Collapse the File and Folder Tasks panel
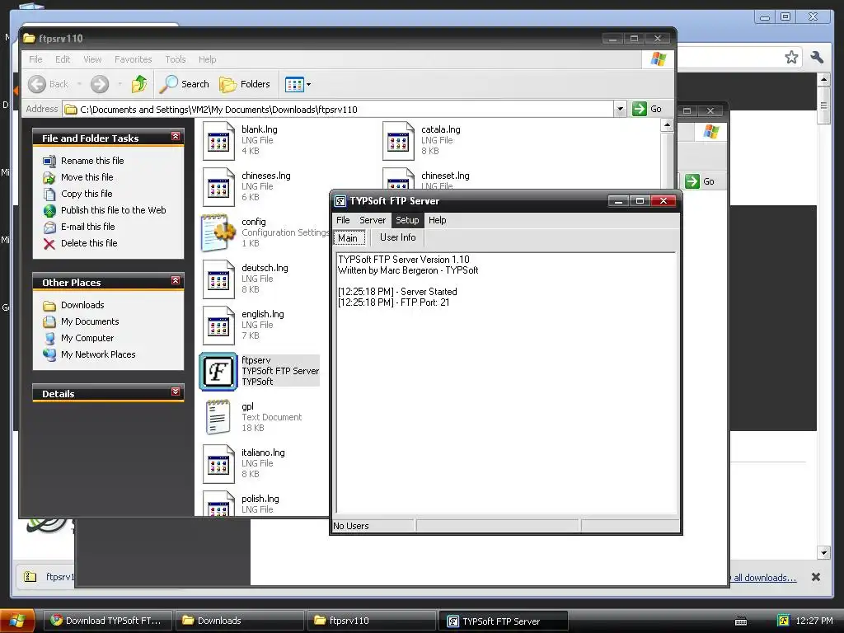Screen dimensions: 844x633 (176, 137)
